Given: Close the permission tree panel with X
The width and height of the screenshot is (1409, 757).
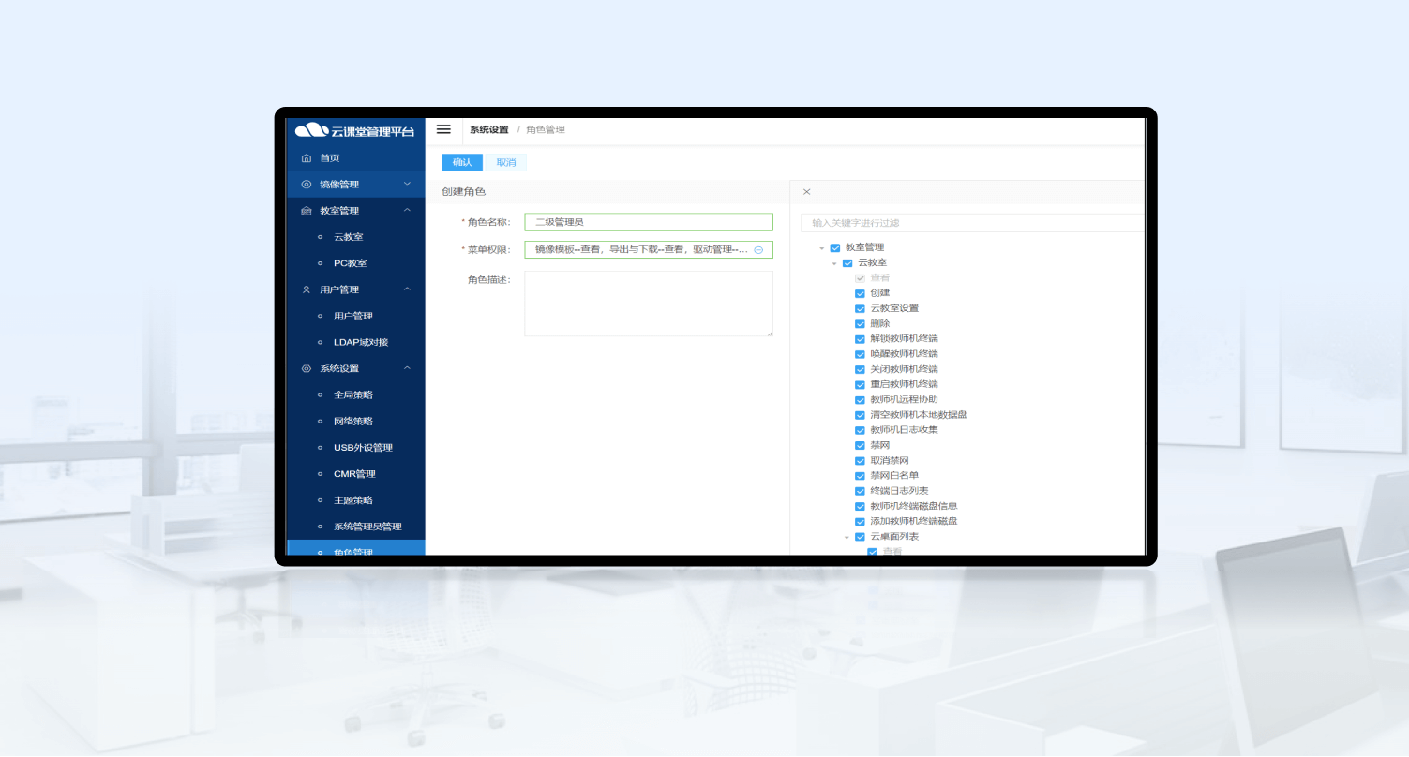Looking at the screenshot, I should [806, 192].
